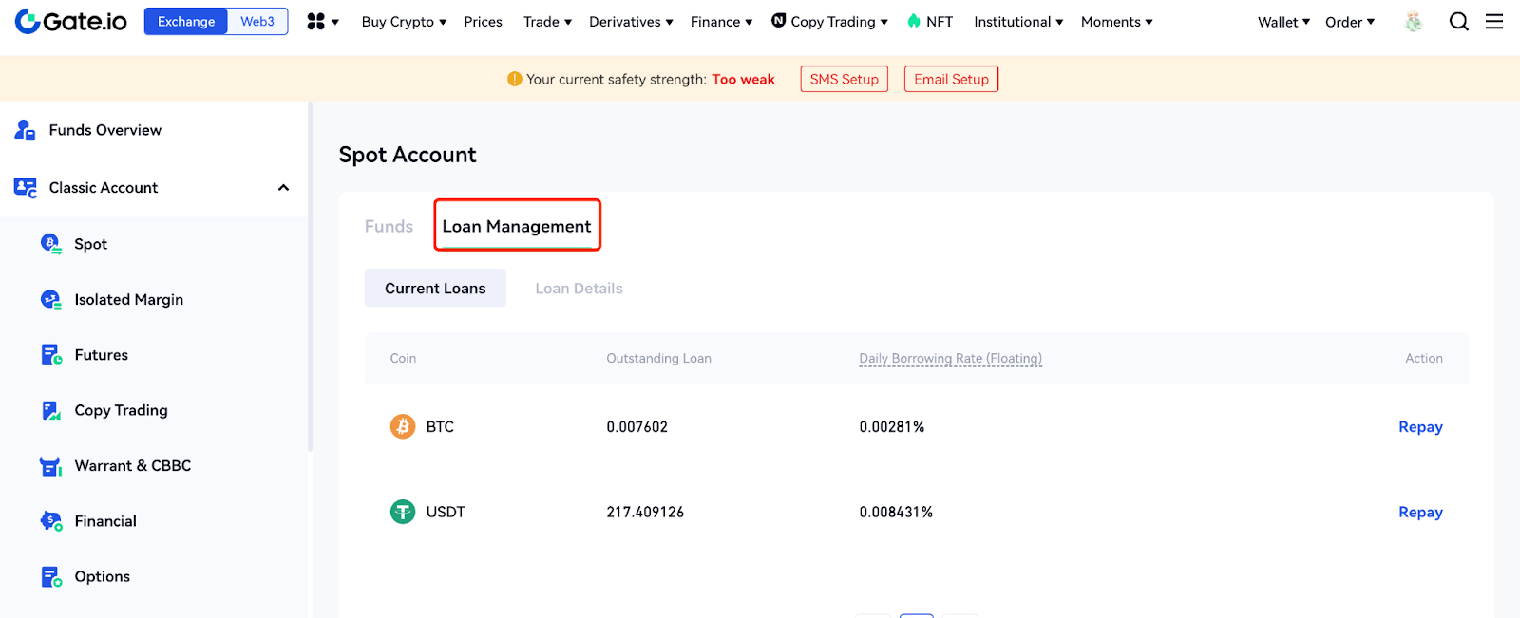Open the Buy Crypto dropdown
The height and width of the screenshot is (618, 1520).
(x=404, y=22)
